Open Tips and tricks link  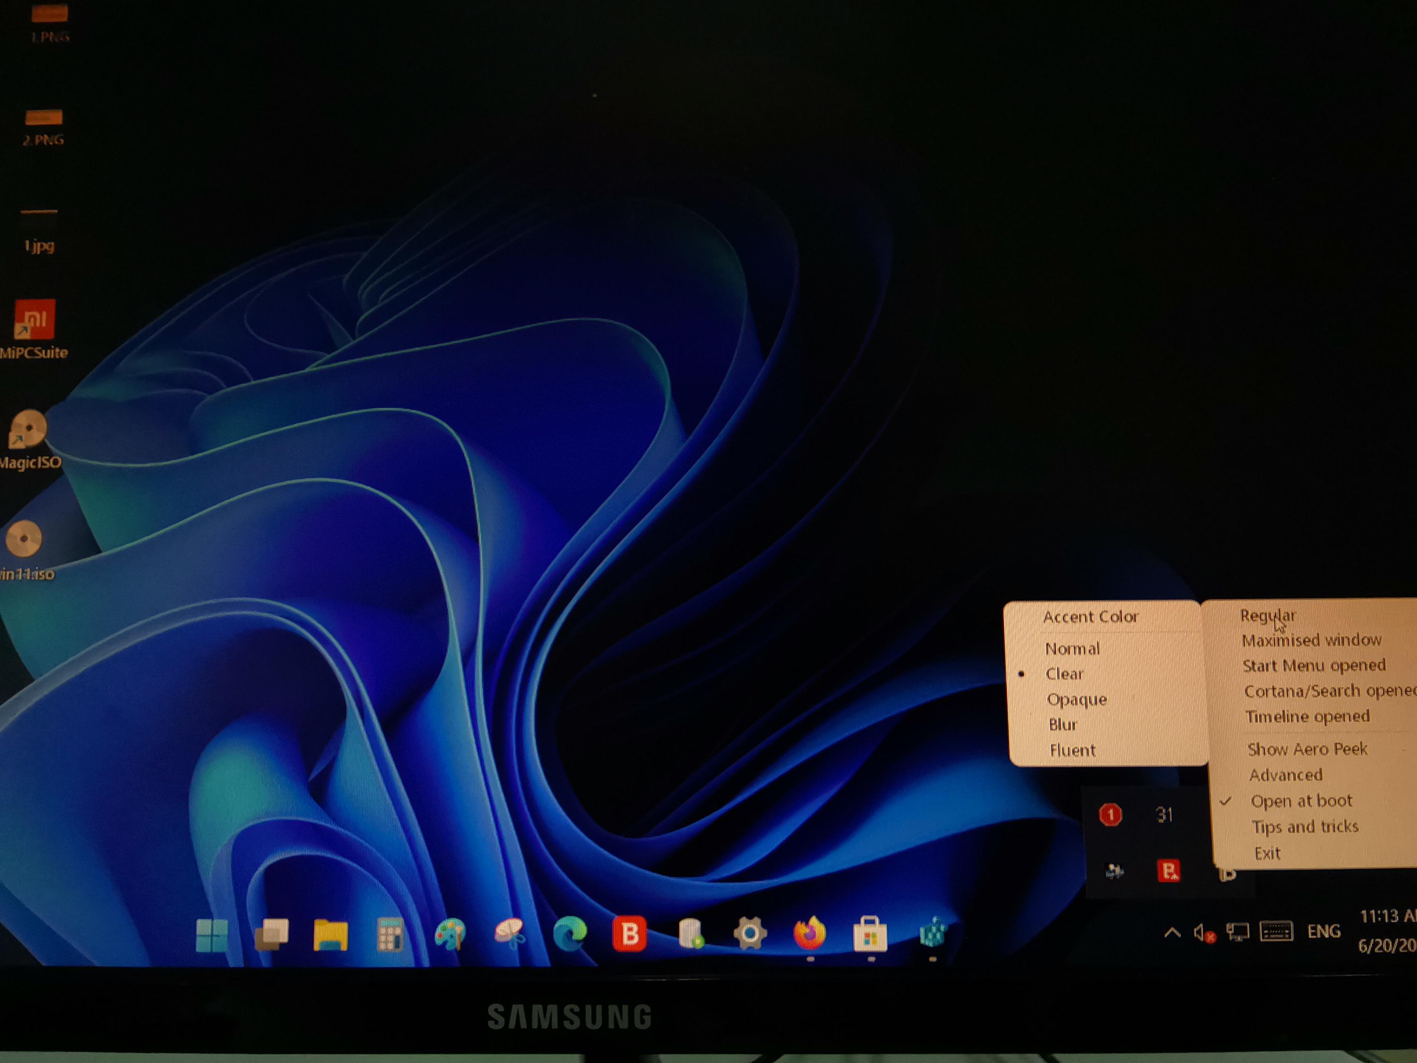click(x=1304, y=827)
